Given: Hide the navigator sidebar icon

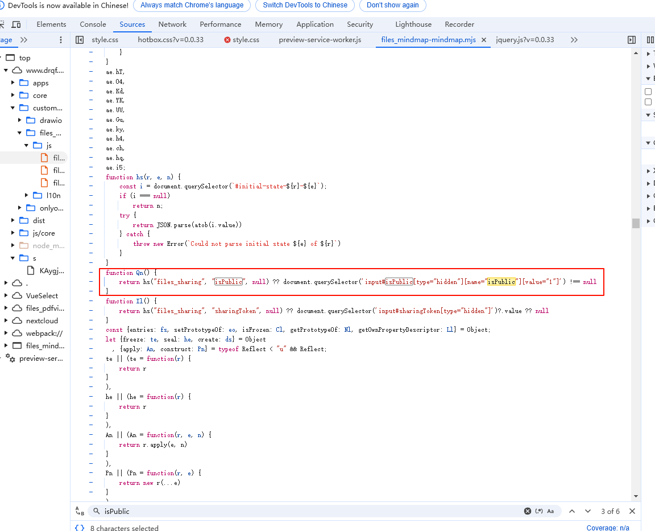Looking at the screenshot, I should (x=80, y=40).
